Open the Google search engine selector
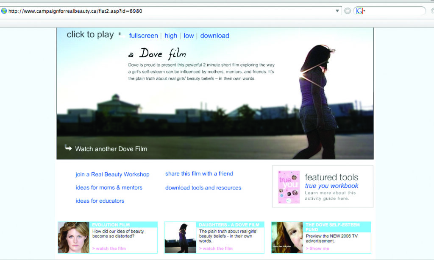 [360, 11]
